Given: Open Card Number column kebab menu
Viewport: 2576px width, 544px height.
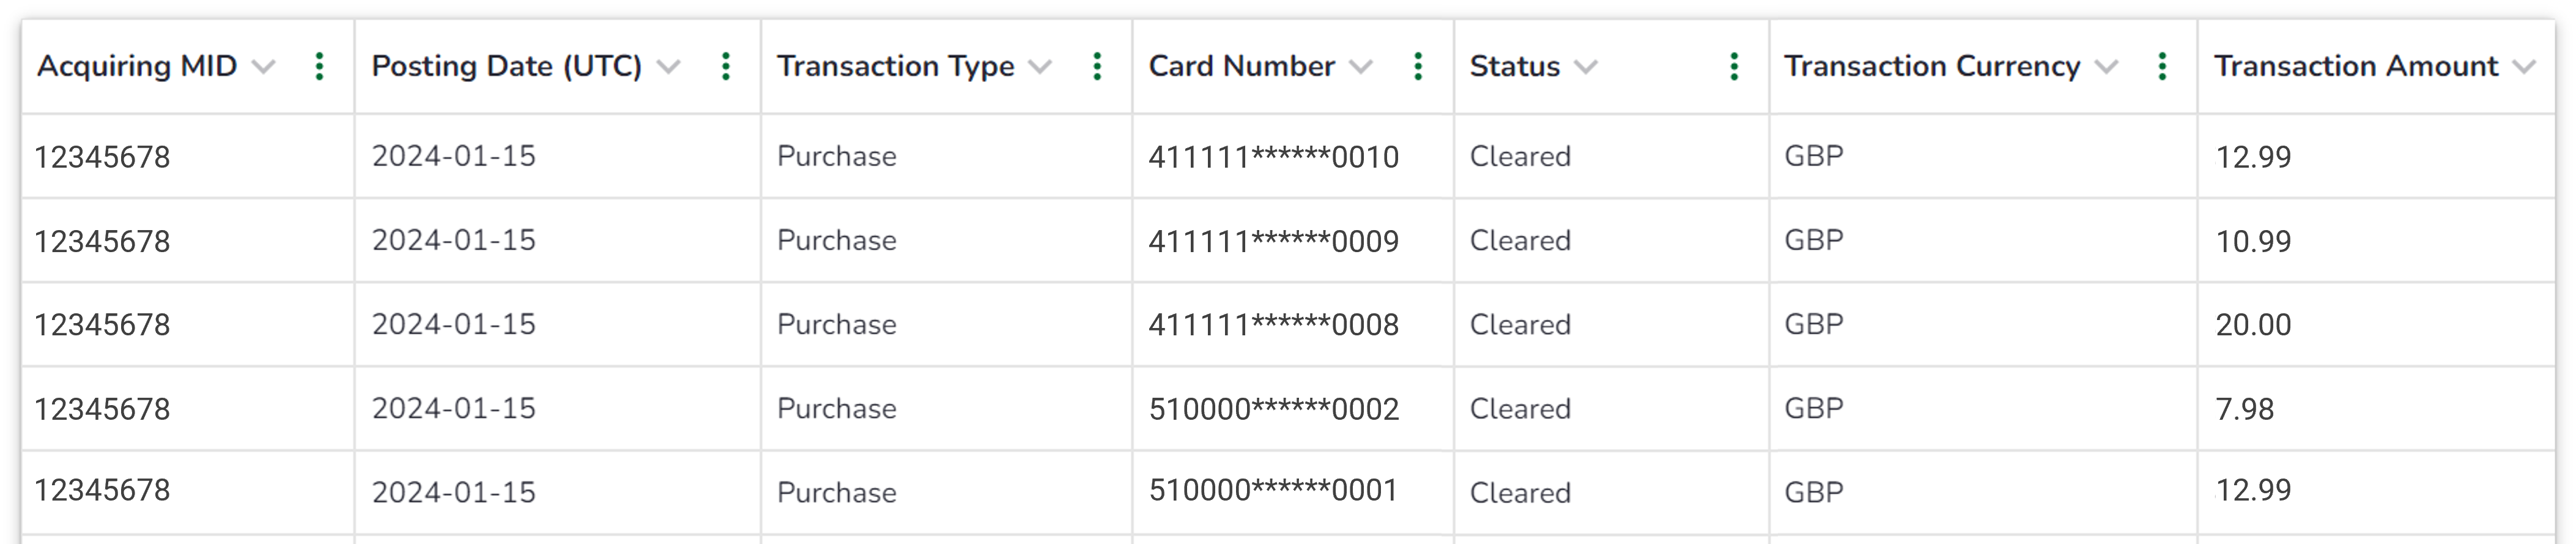Looking at the screenshot, I should click(x=1418, y=67).
